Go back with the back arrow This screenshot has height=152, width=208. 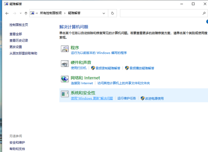tap(7, 13)
